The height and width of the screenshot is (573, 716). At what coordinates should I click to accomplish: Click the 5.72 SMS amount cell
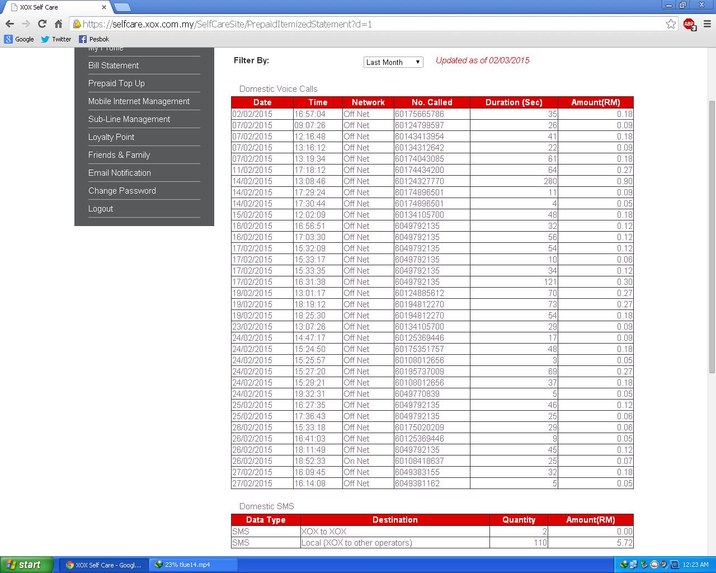click(590, 543)
